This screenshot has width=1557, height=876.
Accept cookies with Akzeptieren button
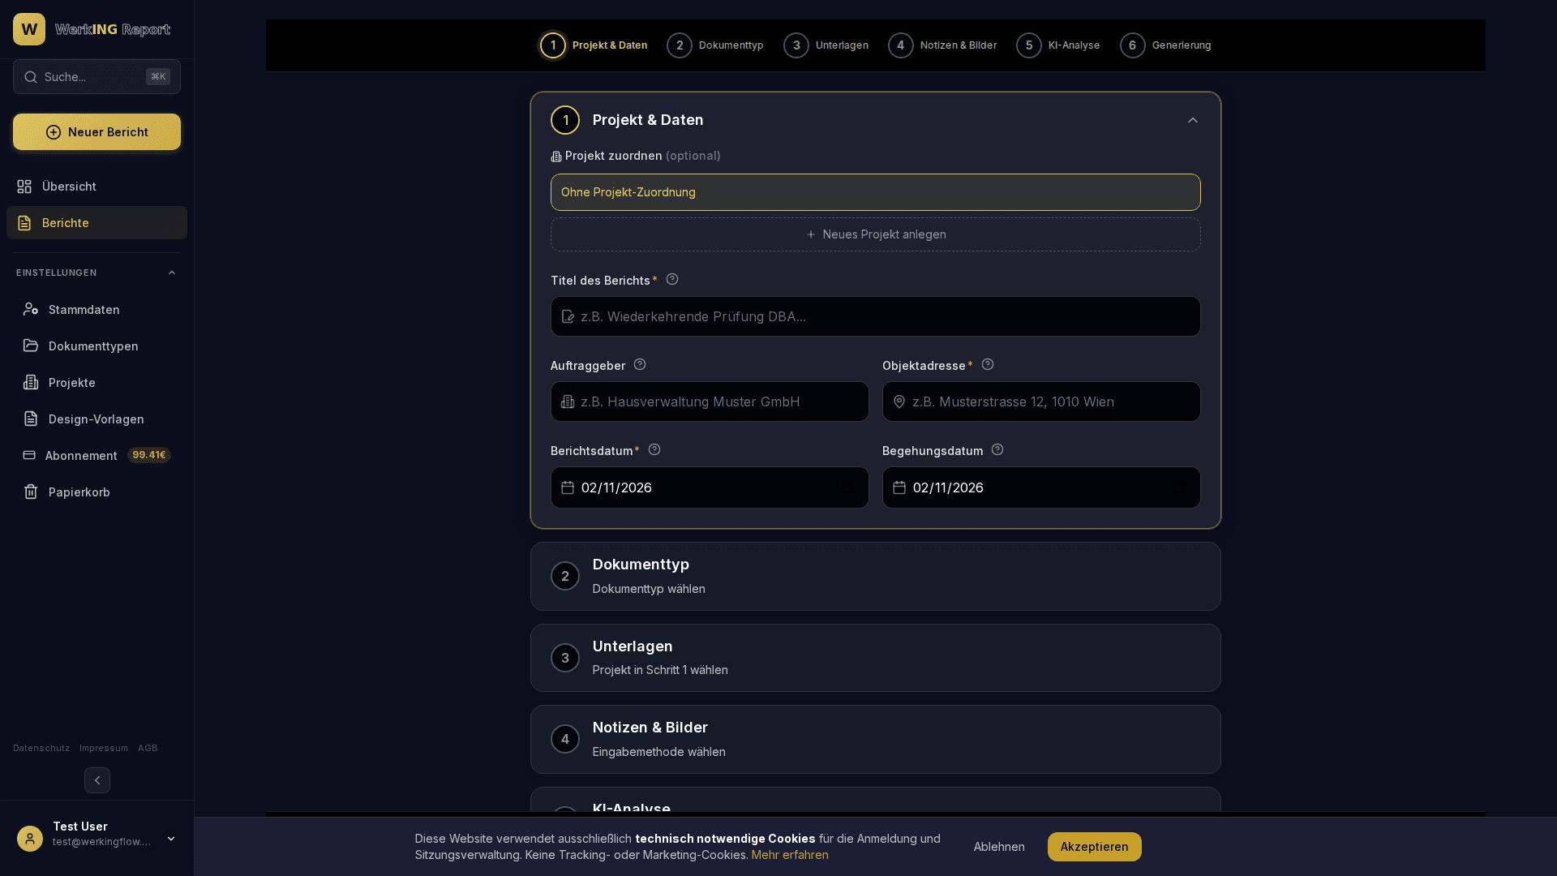click(x=1093, y=847)
